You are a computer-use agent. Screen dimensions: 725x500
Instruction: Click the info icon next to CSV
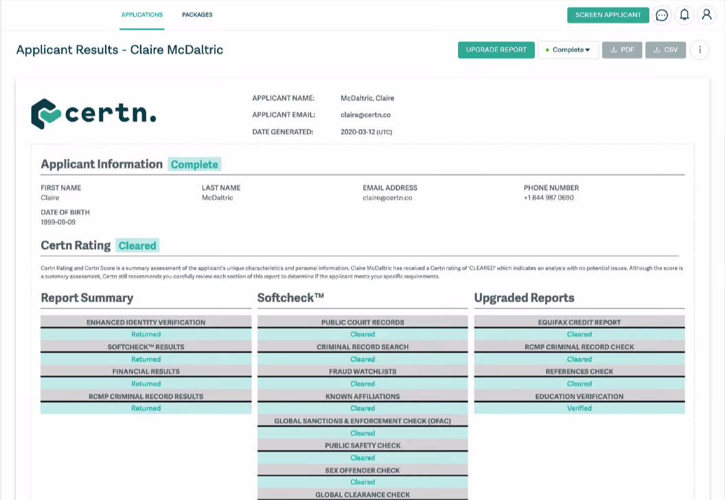[x=700, y=50]
